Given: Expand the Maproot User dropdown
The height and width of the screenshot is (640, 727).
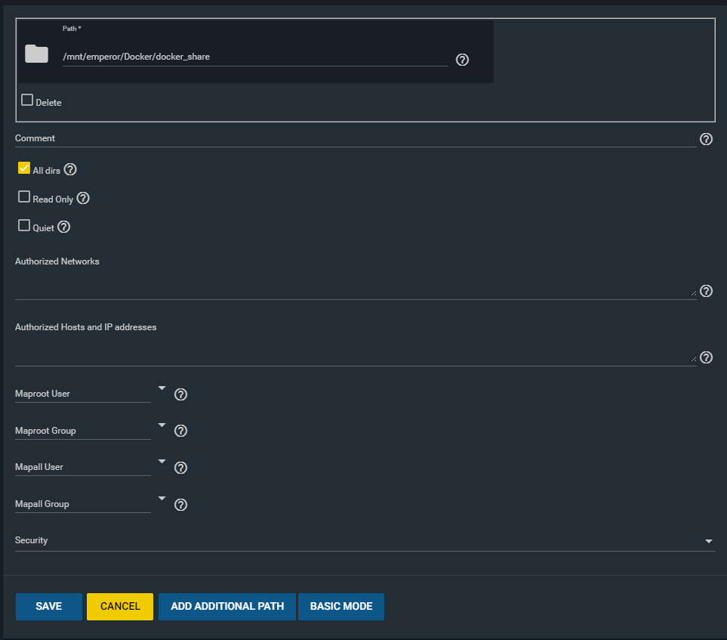Looking at the screenshot, I should (x=91, y=393).
